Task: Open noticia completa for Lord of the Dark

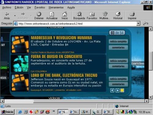Action: pos(118,79)
